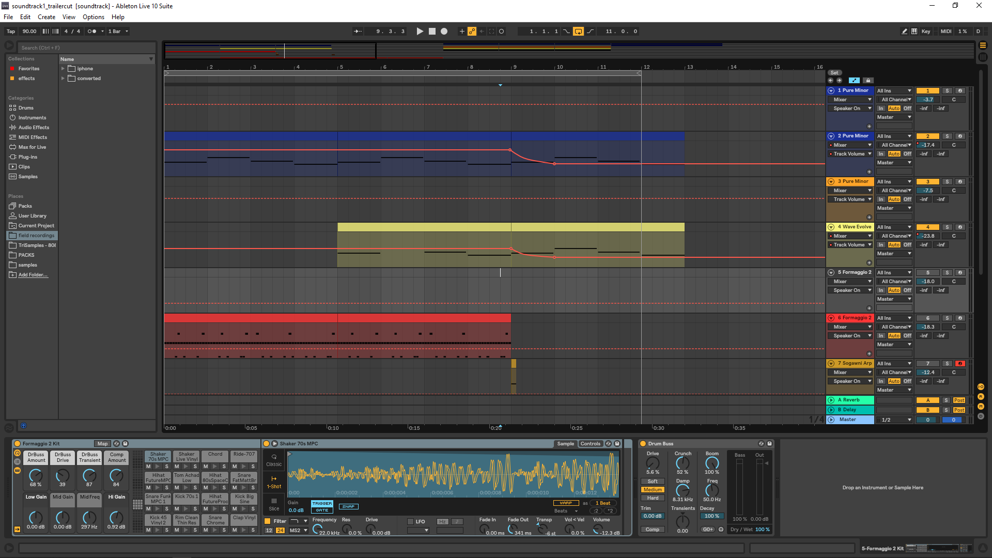Open the Create menu
The height and width of the screenshot is (558, 992).
46,17
